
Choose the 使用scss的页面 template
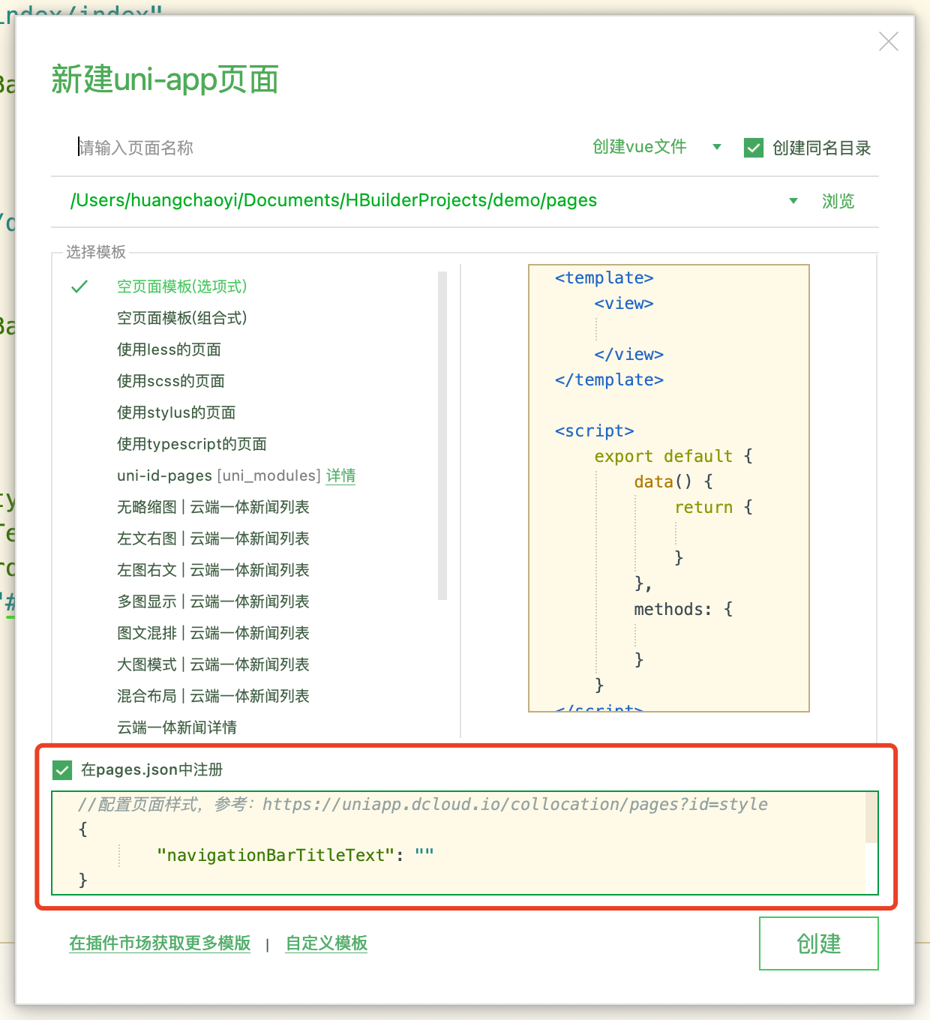[x=171, y=381]
